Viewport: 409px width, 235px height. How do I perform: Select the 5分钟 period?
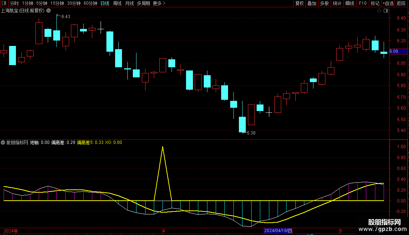point(42,3)
